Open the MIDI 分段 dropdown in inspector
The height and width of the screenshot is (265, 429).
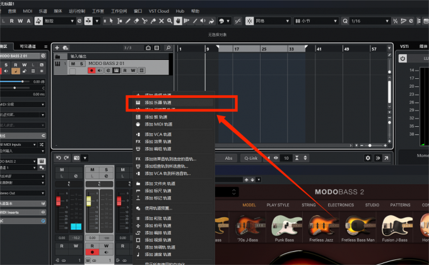coord(23,104)
